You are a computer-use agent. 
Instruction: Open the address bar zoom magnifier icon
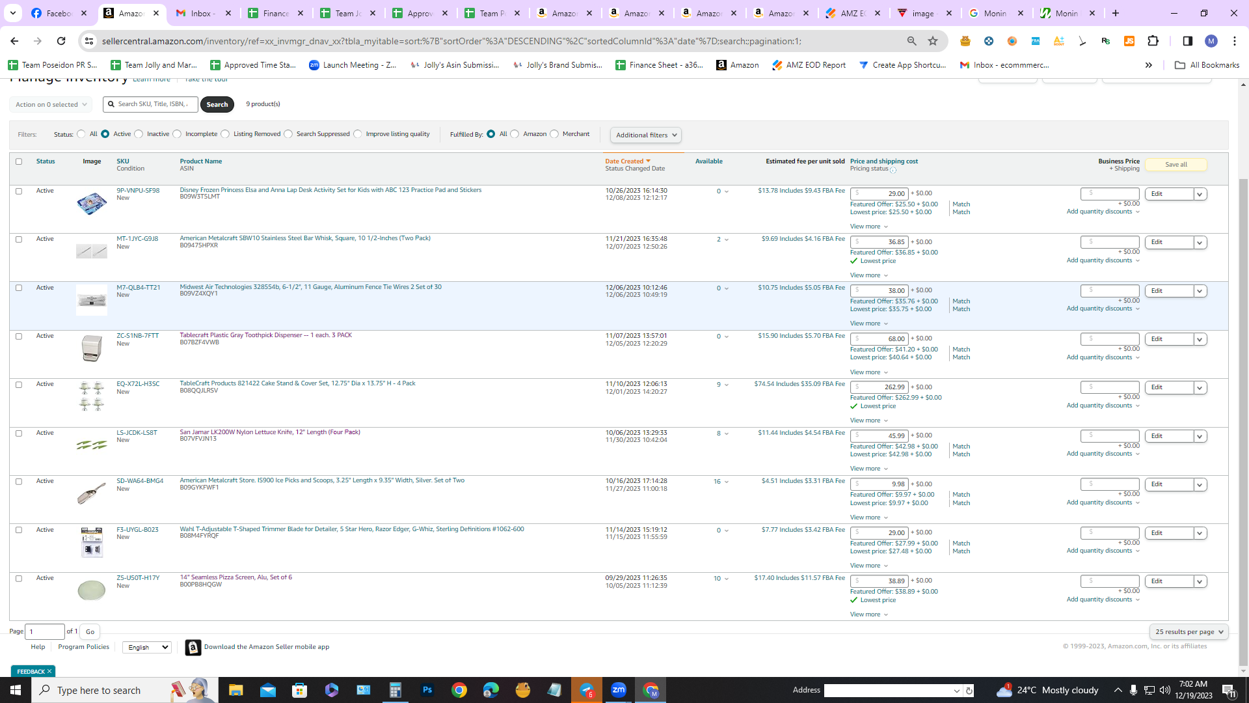click(x=912, y=41)
